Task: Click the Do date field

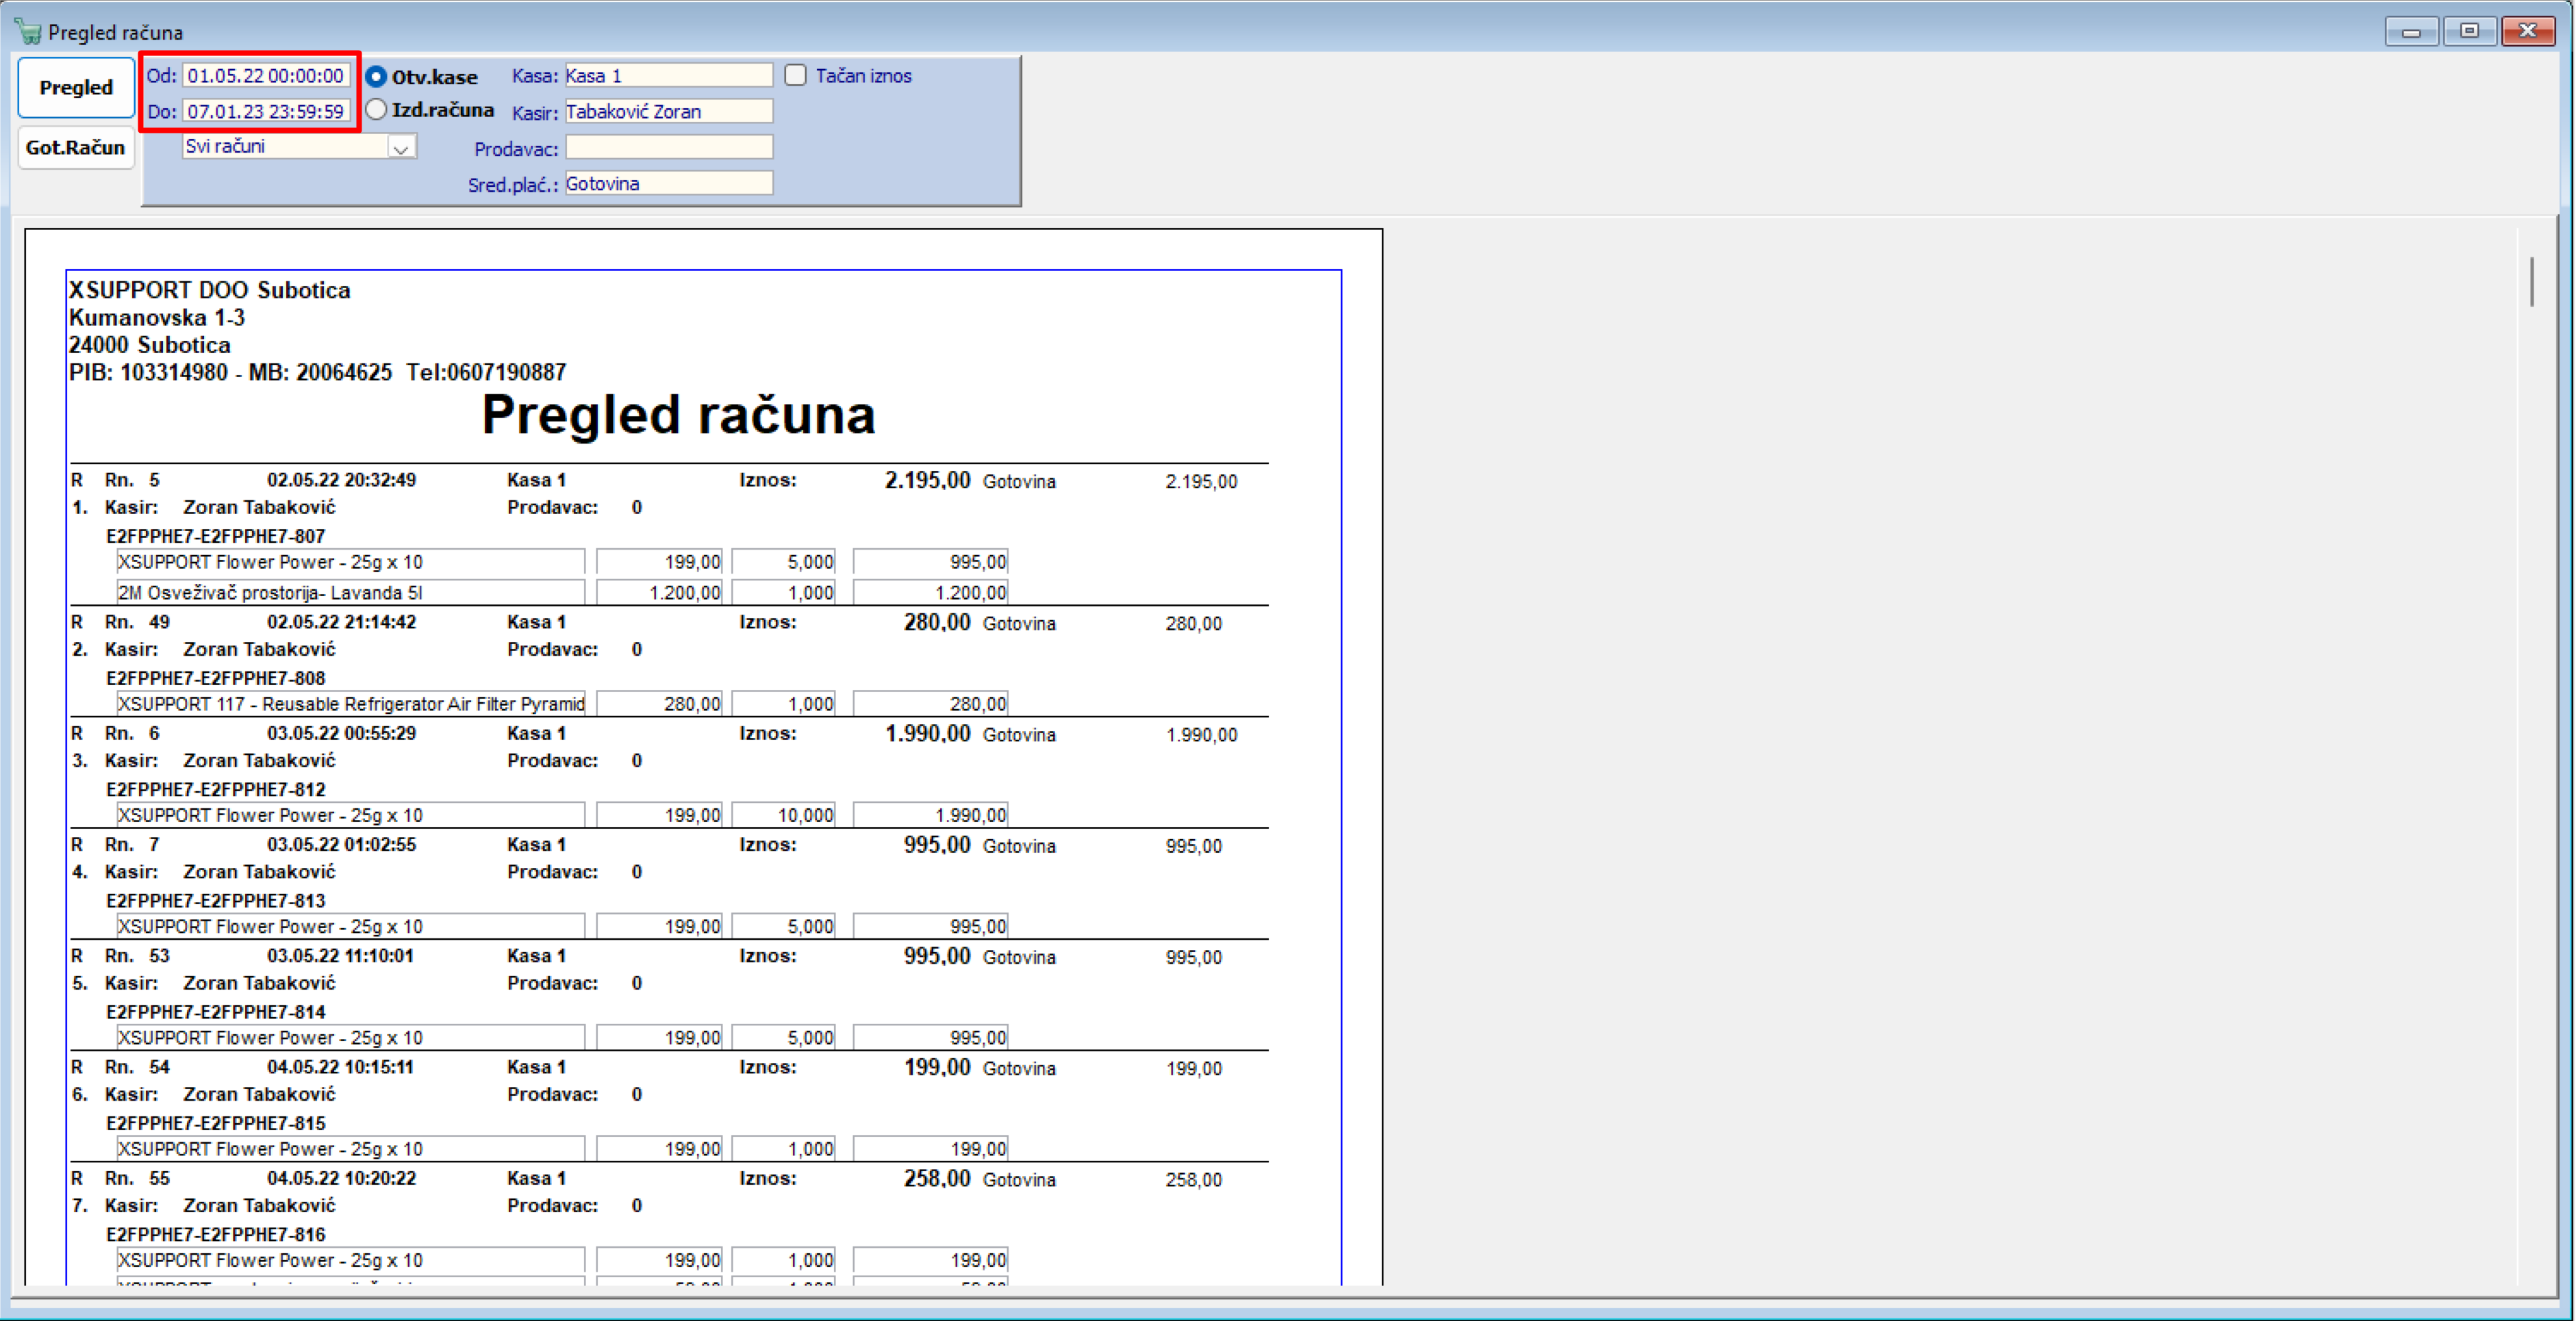Action: pyautogui.click(x=266, y=112)
